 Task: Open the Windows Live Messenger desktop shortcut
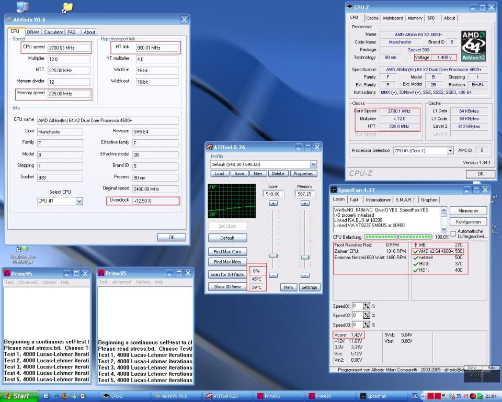pyautogui.click(x=22, y=249)
